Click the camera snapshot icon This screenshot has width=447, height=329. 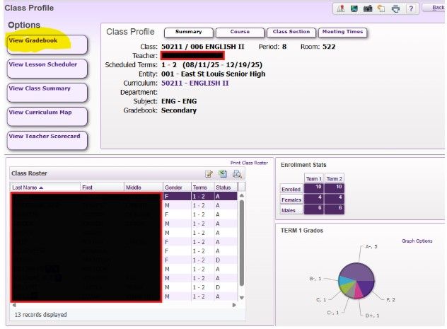[x=368, y=8]
